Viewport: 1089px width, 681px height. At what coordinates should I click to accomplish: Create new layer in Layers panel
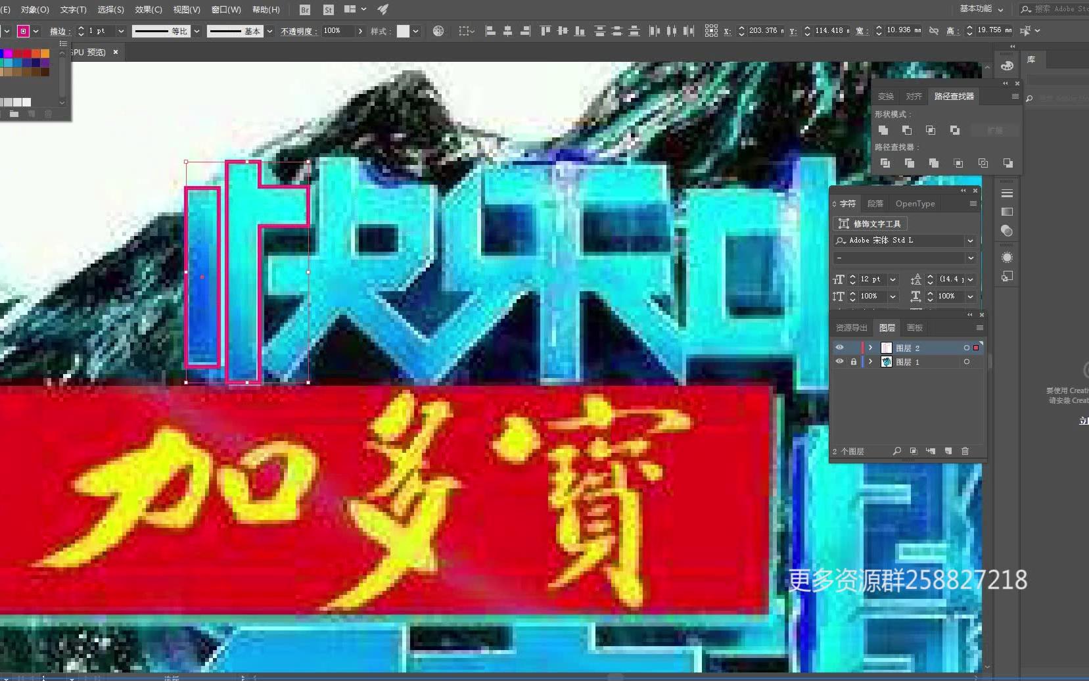tap(948, 451)
